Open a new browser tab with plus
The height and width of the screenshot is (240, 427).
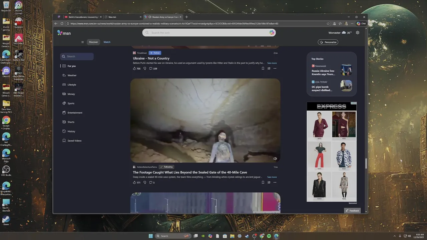pos(186,17)
